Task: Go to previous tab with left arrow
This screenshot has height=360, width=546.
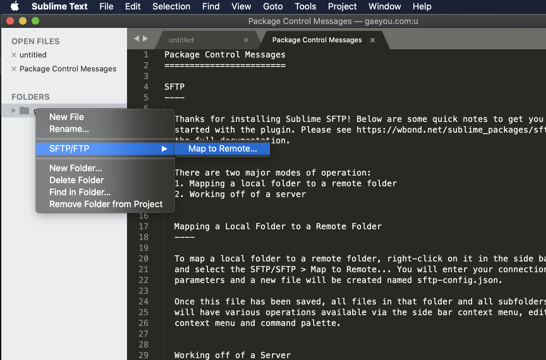Action: [136, 39]
